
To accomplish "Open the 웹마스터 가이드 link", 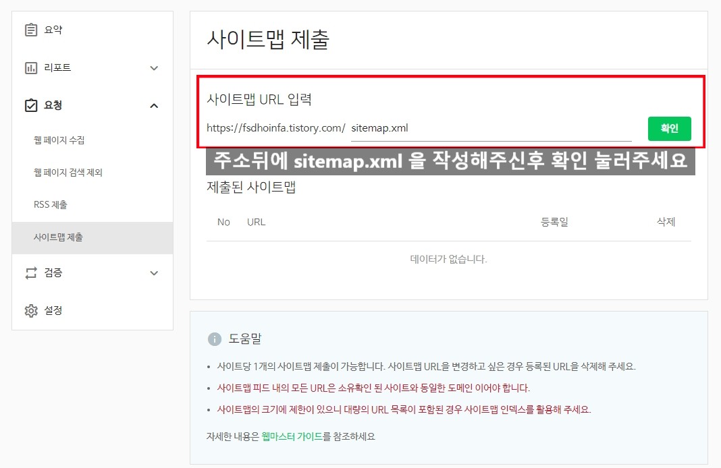I will 292,436.
